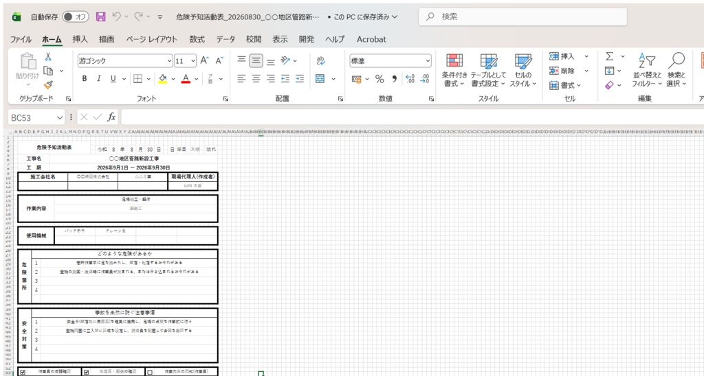The height and width of the screenshot is (376, 704).
Task: Click the Insert Function fx icon
Action: coord(111,117)
